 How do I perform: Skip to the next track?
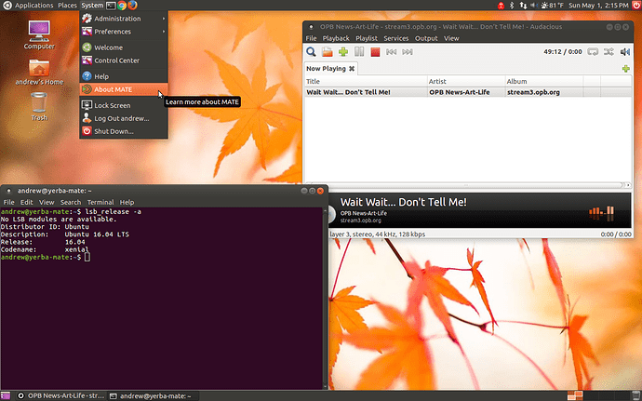pos(408,52)
